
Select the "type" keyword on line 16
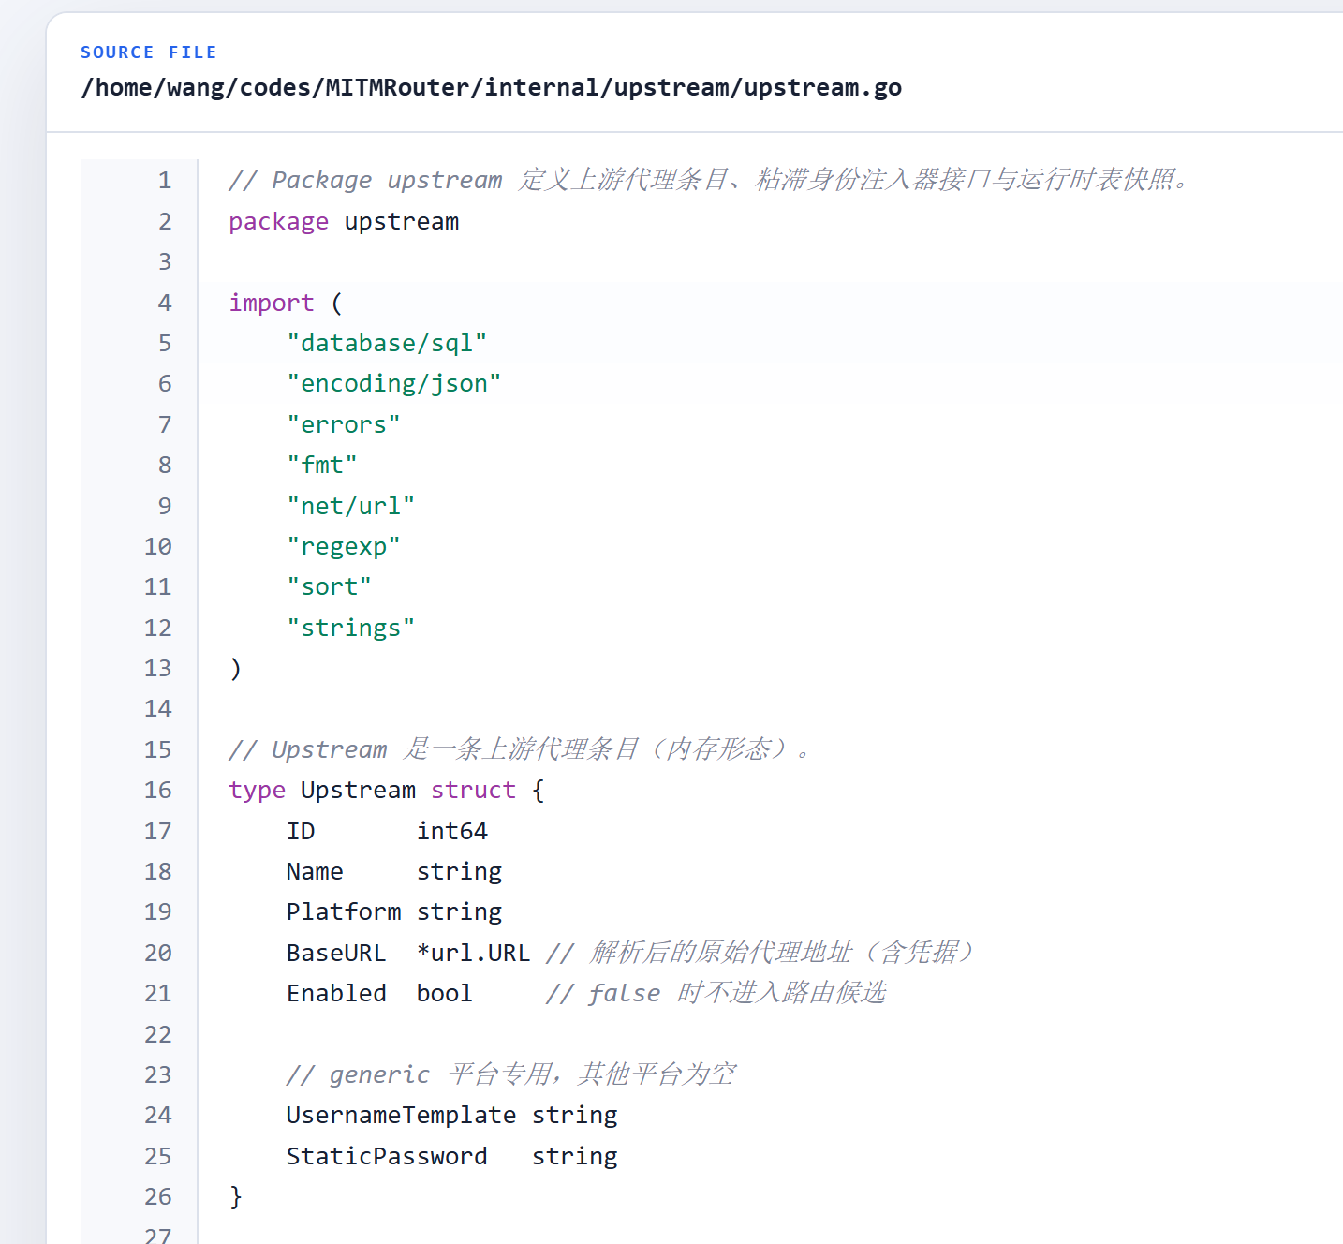(258, 790)
